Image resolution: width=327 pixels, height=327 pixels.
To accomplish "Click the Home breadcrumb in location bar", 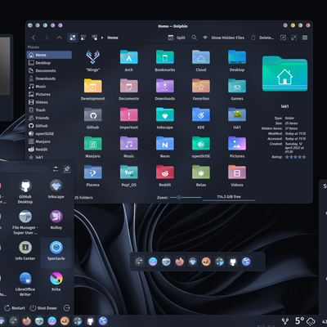I will click(x=113, y=38).
